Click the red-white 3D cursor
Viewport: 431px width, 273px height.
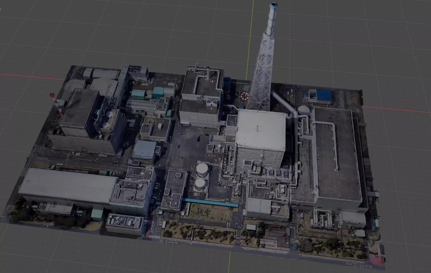245,96
